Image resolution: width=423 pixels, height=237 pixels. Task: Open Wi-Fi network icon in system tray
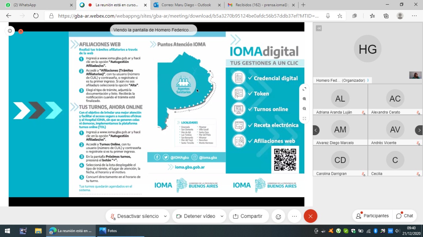pyautogui.click(x=368, y=231)
